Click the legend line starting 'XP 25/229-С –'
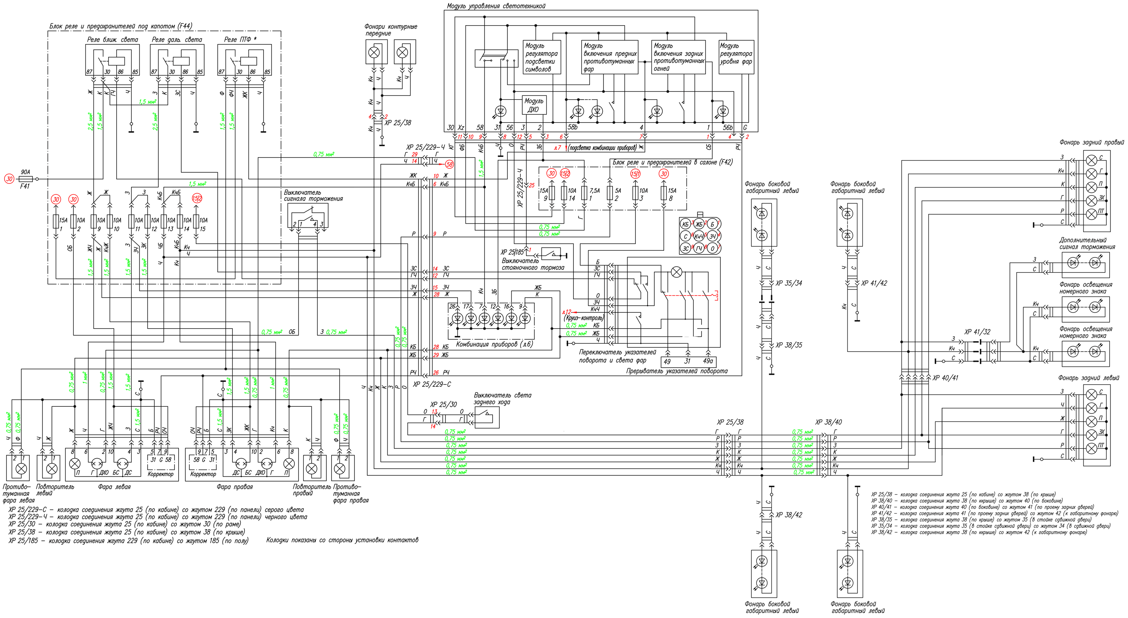The height and width of the screenshot is (618, 1128). coord(156,509)
